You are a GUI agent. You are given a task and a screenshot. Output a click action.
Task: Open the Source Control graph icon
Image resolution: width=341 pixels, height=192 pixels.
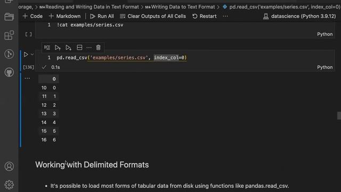tap(9, 54)
